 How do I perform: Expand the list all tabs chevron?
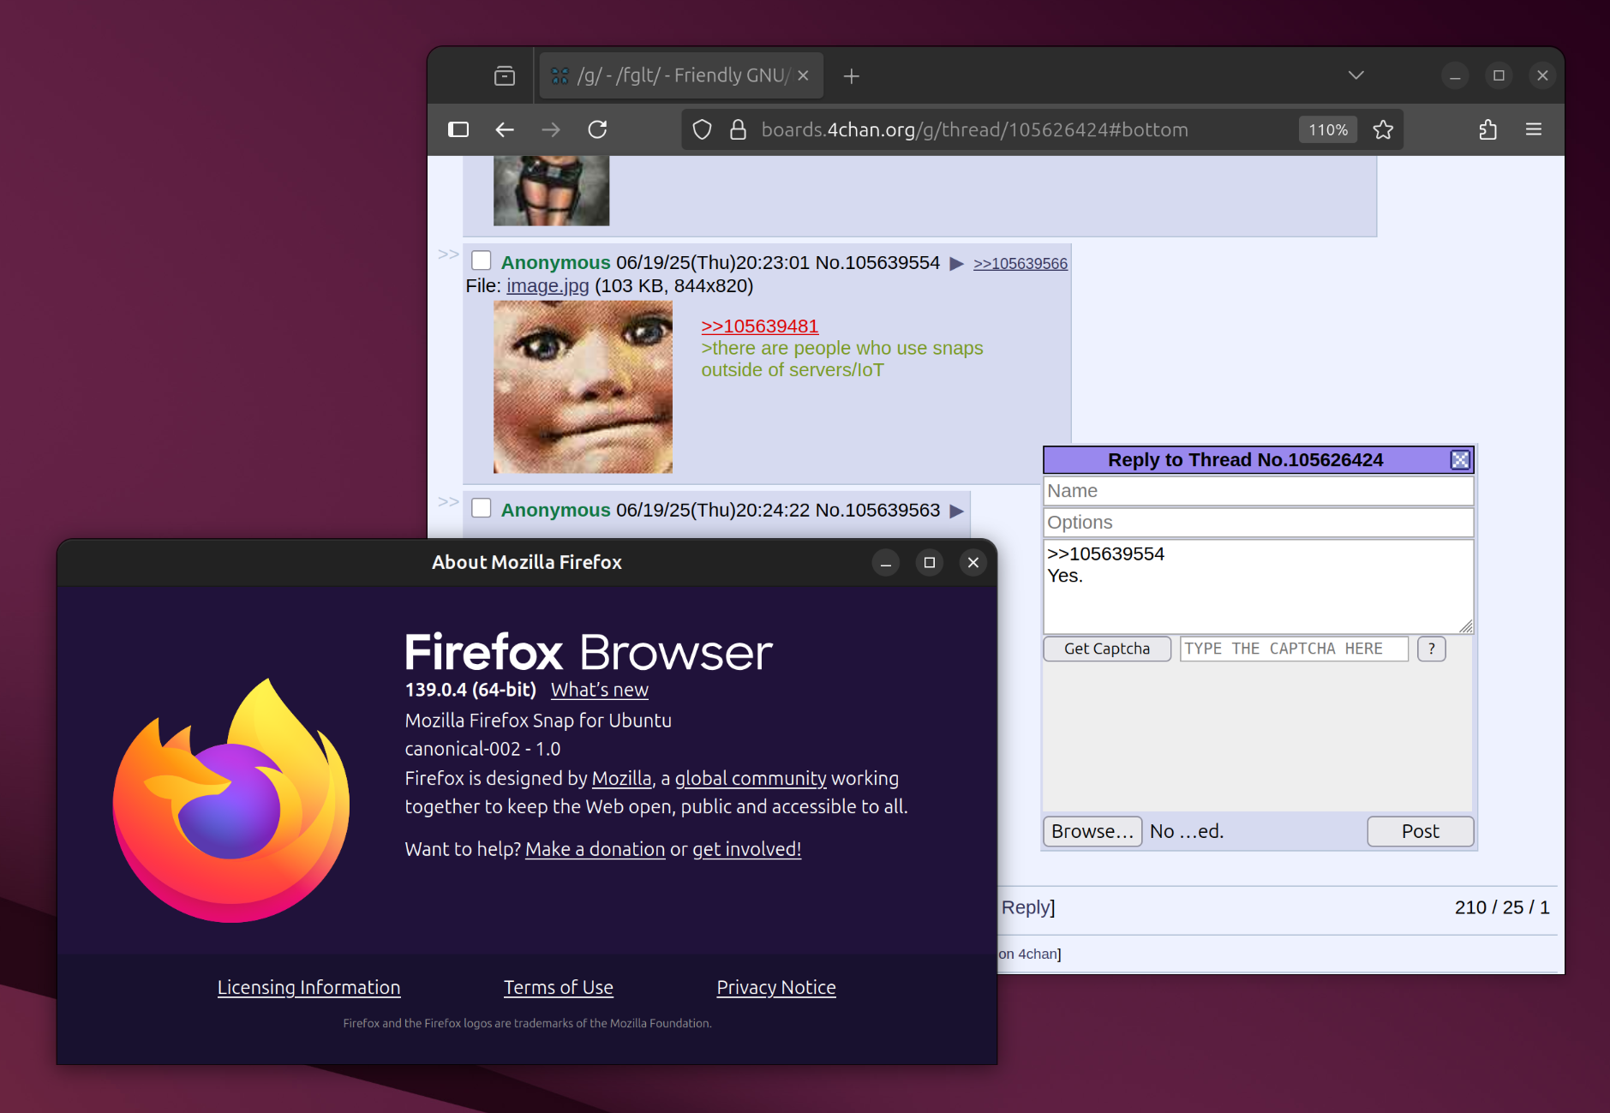pos(1356,75)
